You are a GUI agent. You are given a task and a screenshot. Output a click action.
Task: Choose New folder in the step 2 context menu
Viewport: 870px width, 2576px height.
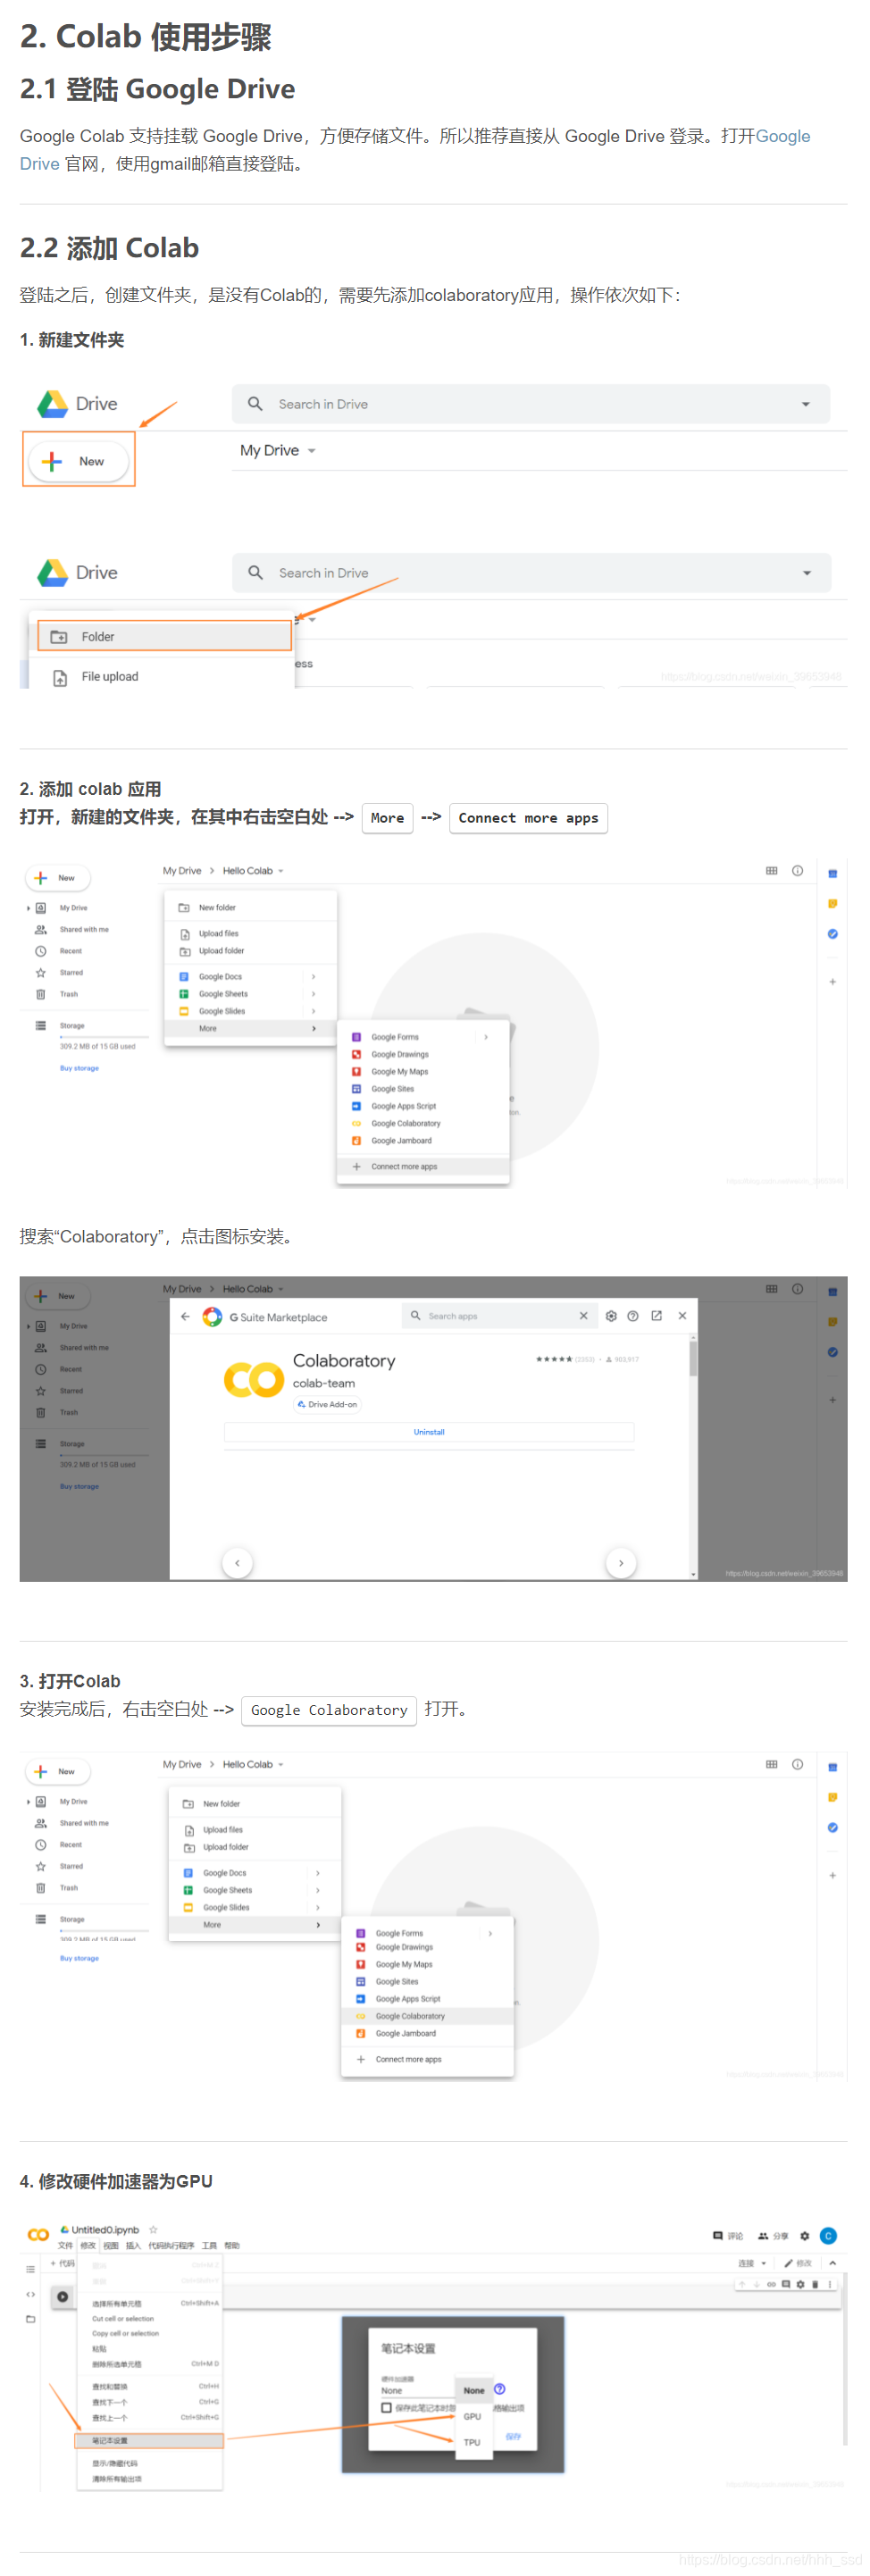(x=250, y=908)
